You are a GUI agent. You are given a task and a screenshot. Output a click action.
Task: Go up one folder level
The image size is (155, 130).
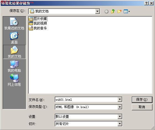click(x=113, y=11)
